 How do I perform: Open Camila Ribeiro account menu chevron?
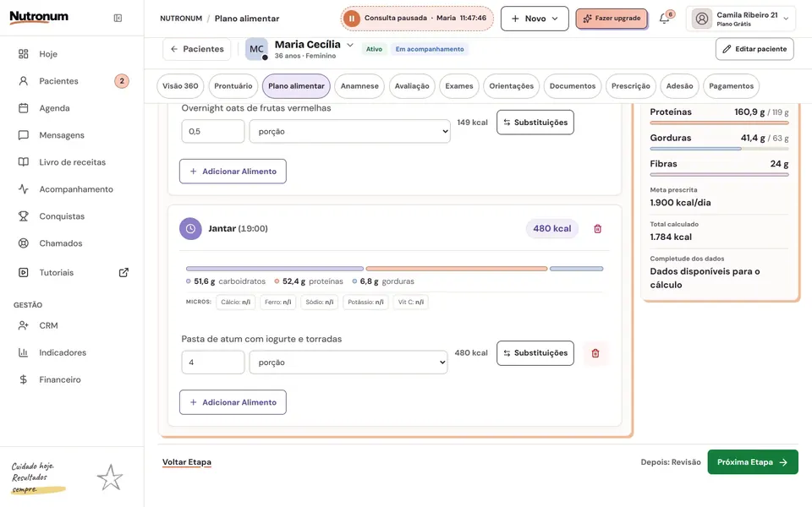coord(786,19)
